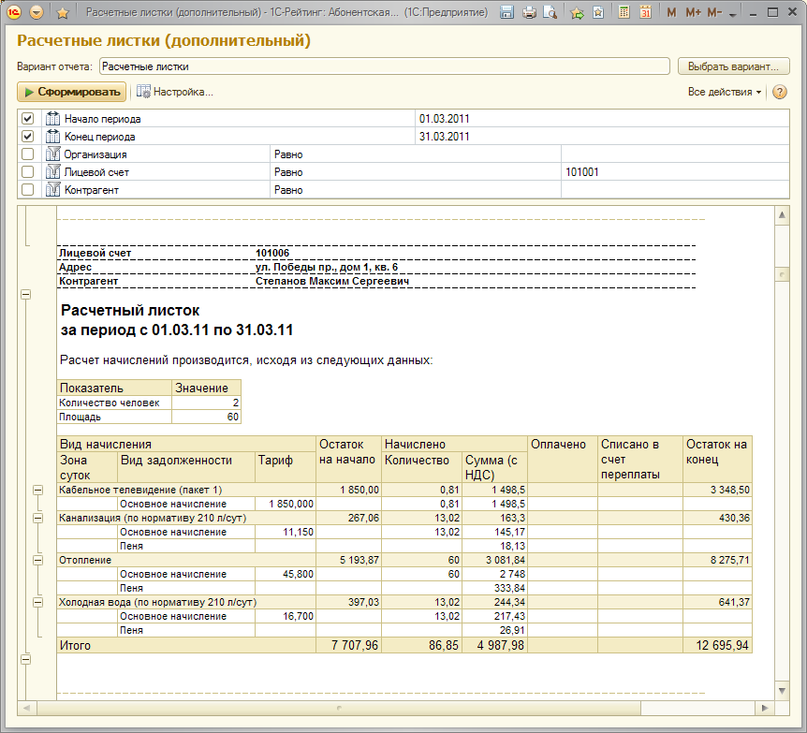Image resolution: width=807 pixels, height=733 pixels.
Task: Open the calculator icon
Action: (624, 13)
